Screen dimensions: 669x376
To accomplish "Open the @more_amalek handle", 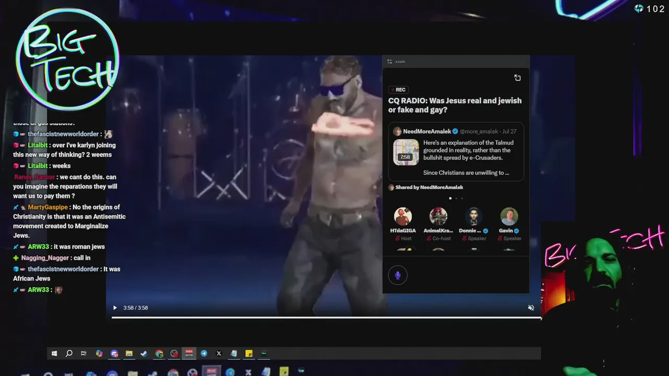I will pyautogui.click(x=479, y=132).
